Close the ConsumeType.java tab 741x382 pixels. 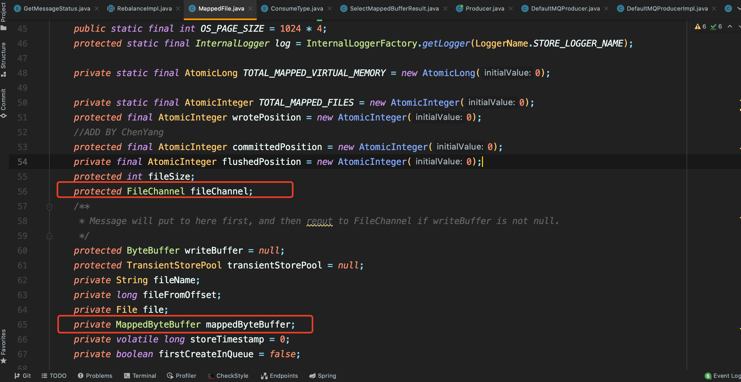330,9
